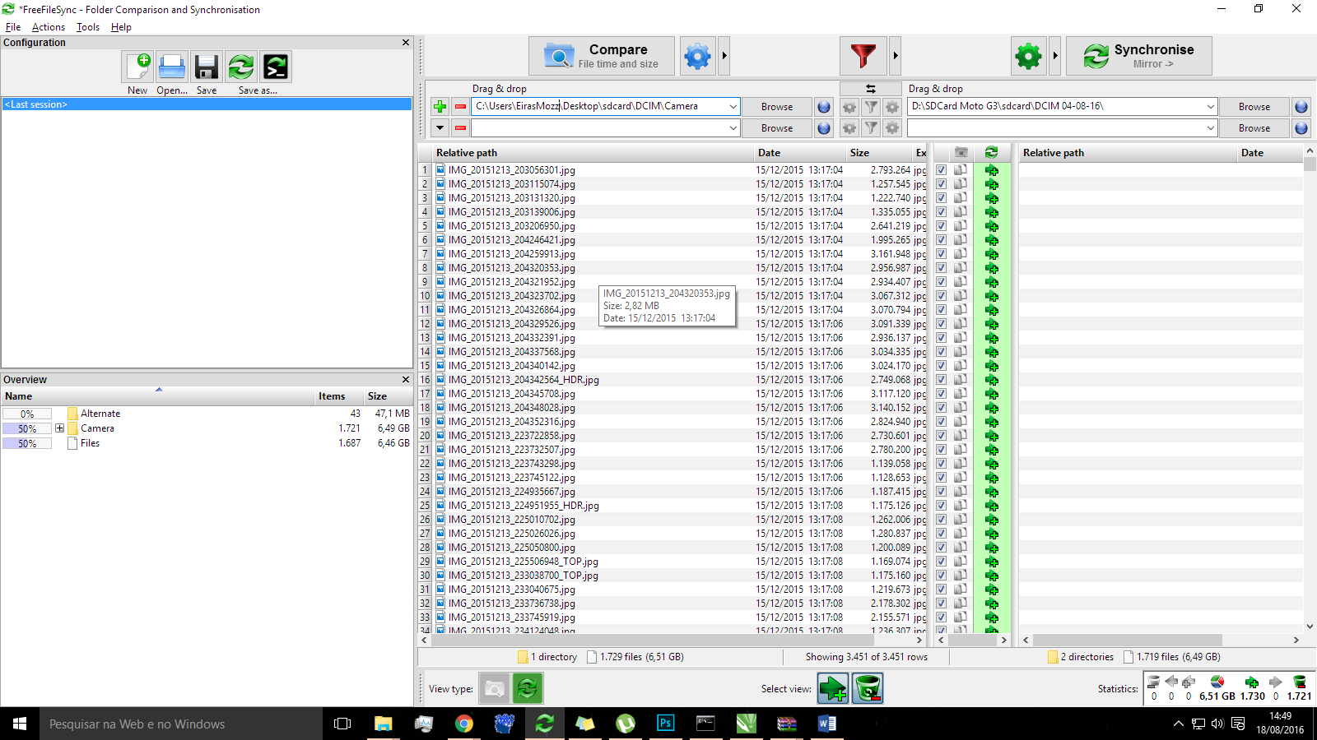Uncheck the checkbox for IMG_20151213_203056301.jpg
This screenshot has height=740, width=1317.
coord(941,170)
